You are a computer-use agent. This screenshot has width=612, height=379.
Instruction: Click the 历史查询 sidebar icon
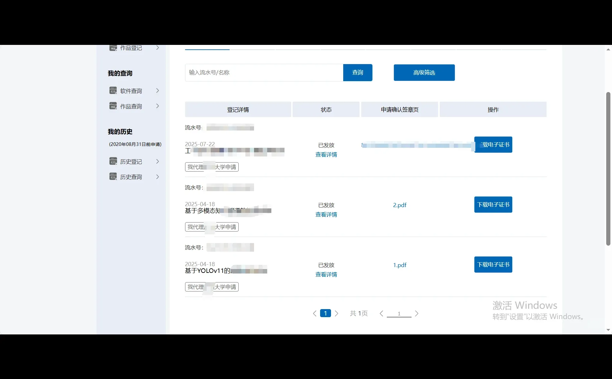pos(113,177)
